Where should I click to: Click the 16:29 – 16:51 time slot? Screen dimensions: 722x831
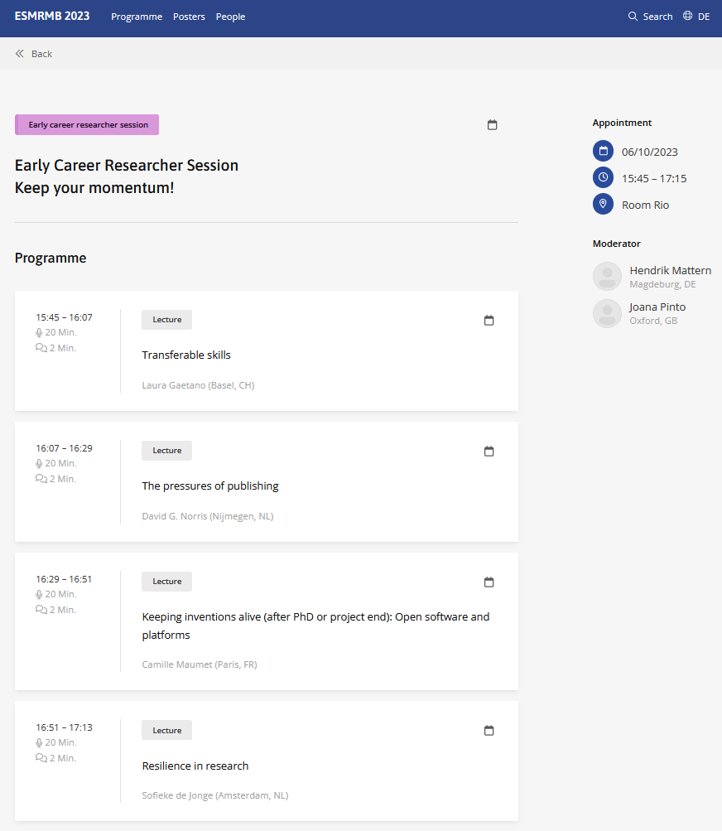(x=64, y=579)
